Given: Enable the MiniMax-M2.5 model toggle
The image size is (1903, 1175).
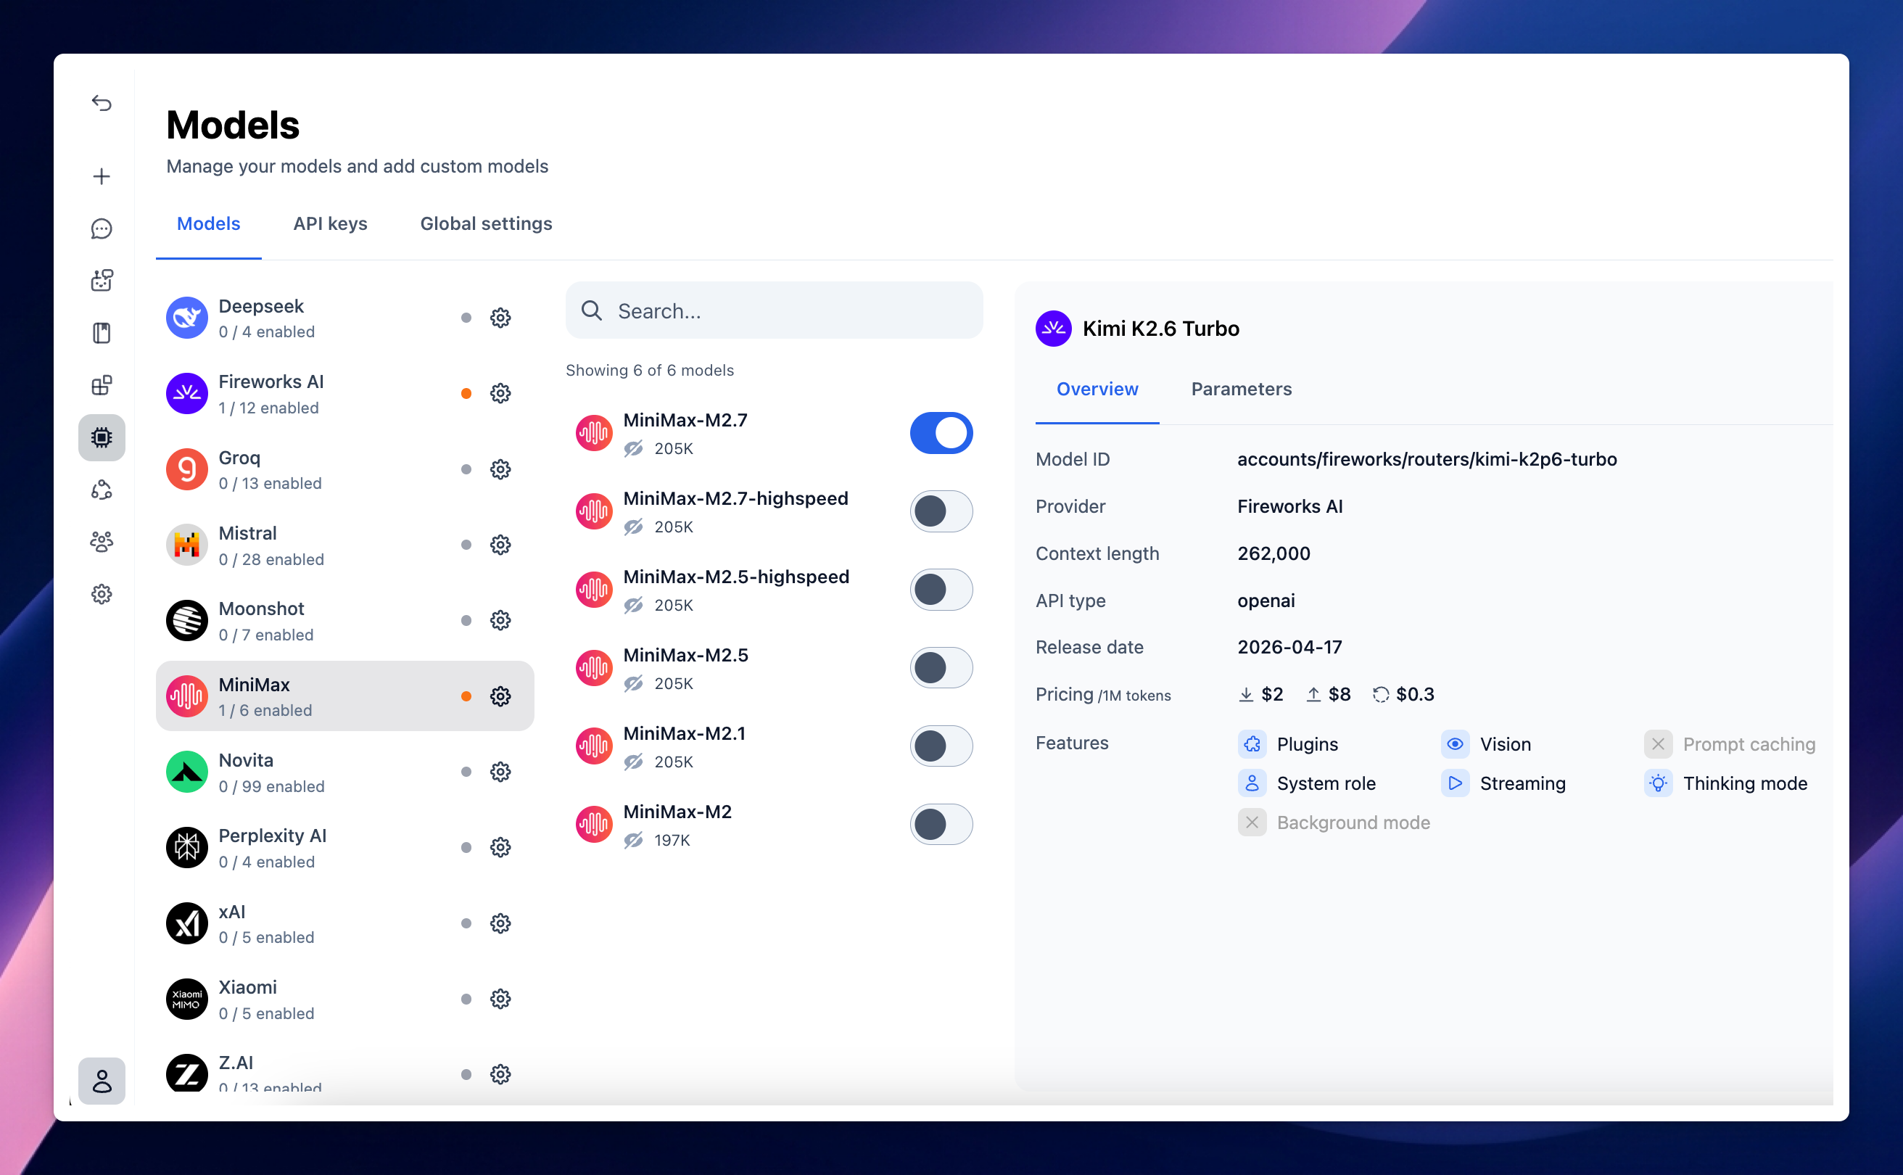Looking at the screenshot, I should [941, 667].
